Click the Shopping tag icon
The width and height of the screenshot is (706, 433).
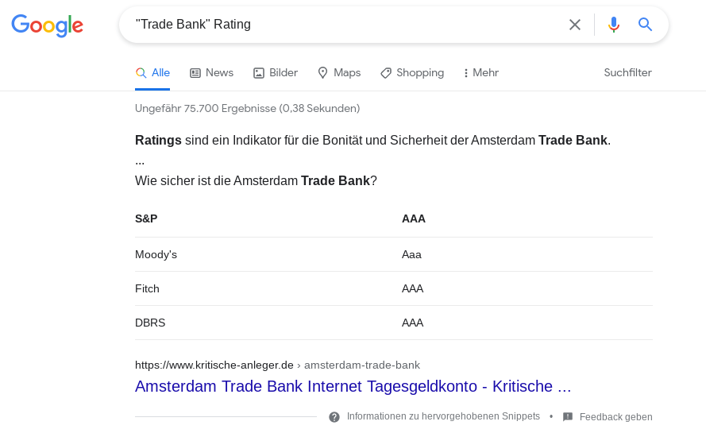coord(386,73)
